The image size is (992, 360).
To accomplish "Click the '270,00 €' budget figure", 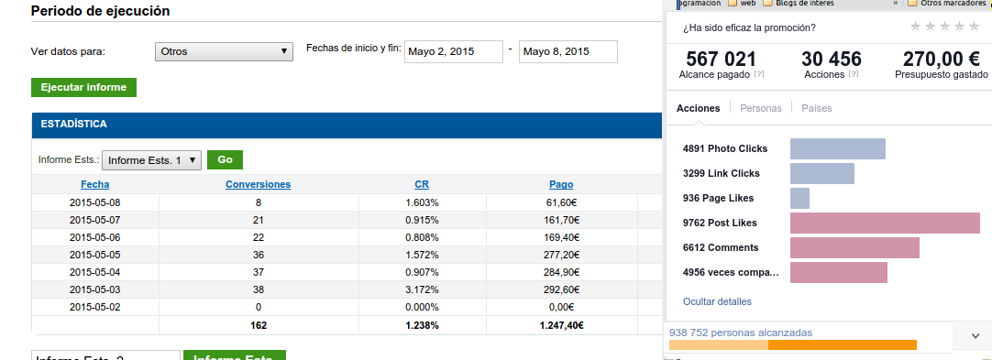I will point(942,60).
